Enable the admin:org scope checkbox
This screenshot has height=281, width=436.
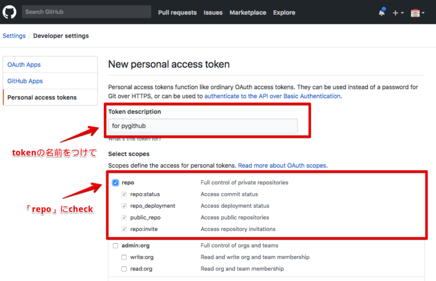click(115, 246)
